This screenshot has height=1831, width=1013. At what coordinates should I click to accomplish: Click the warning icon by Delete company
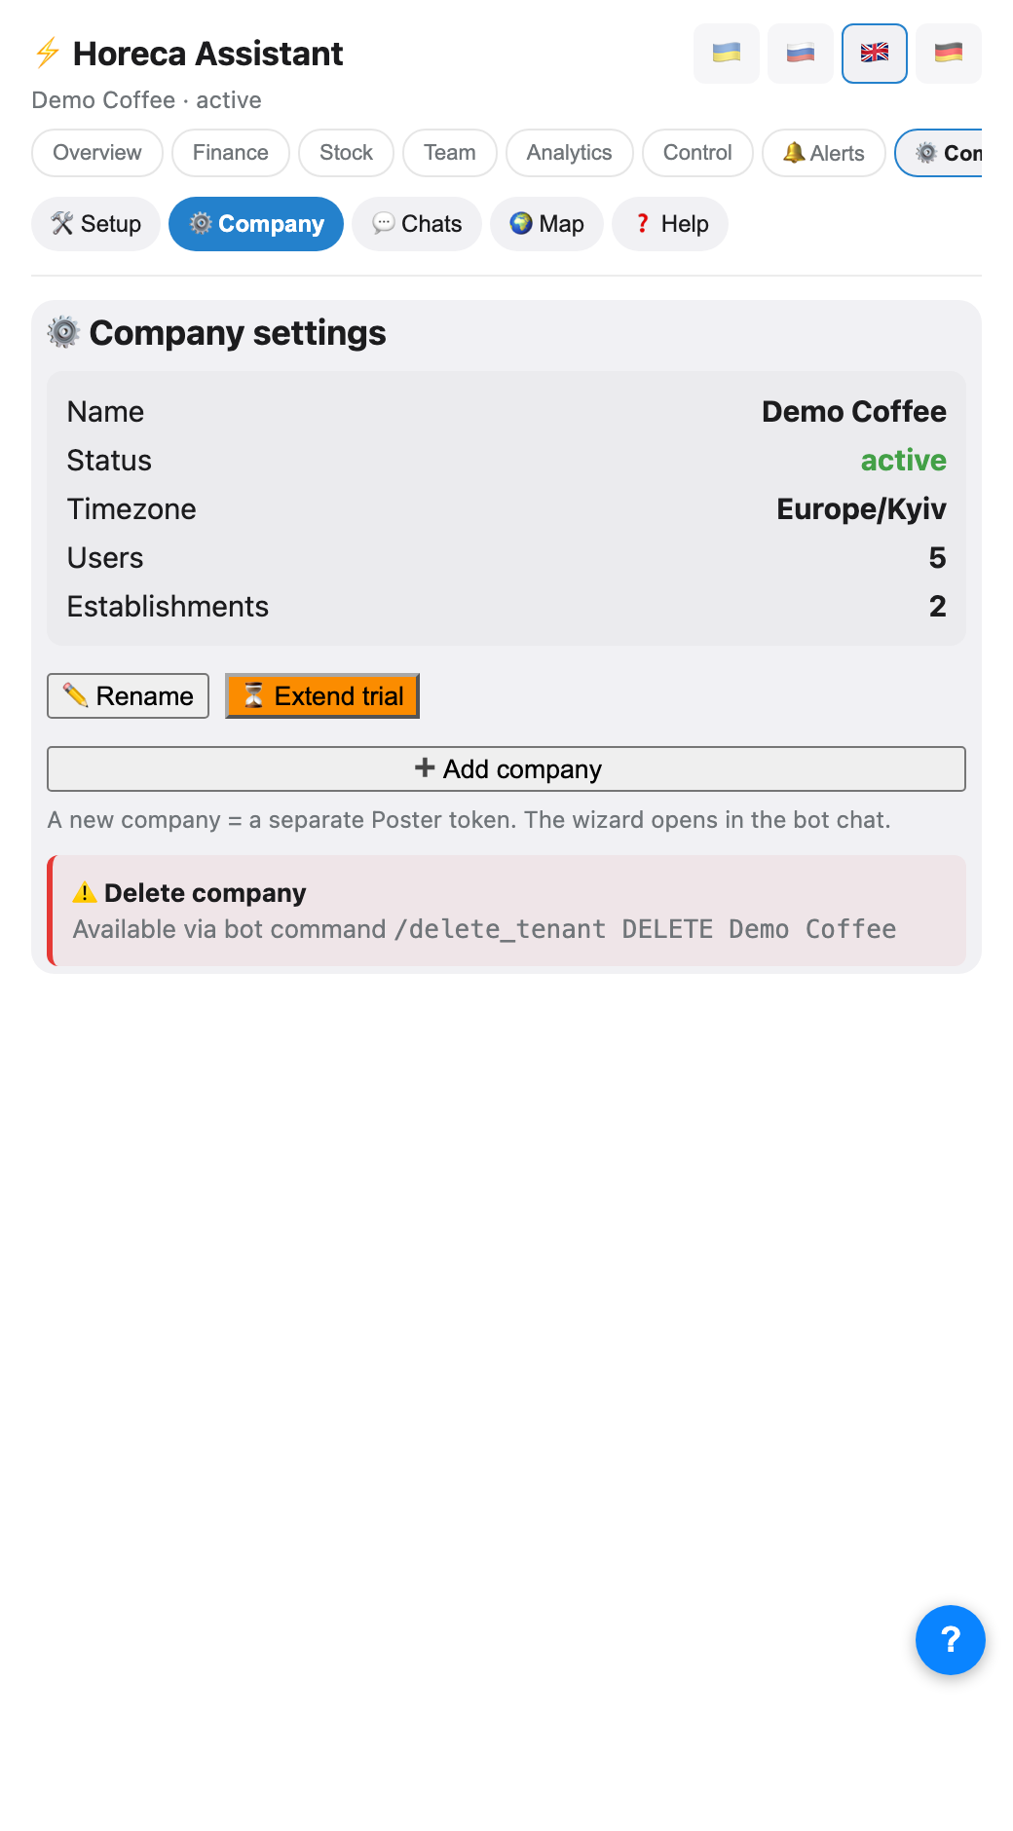pyautogui.click(x=85, y=892)
